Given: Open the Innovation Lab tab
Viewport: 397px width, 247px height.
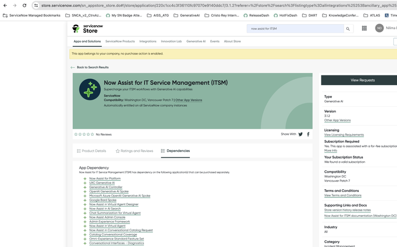Looking at the screenshot, I should point(172,41).
